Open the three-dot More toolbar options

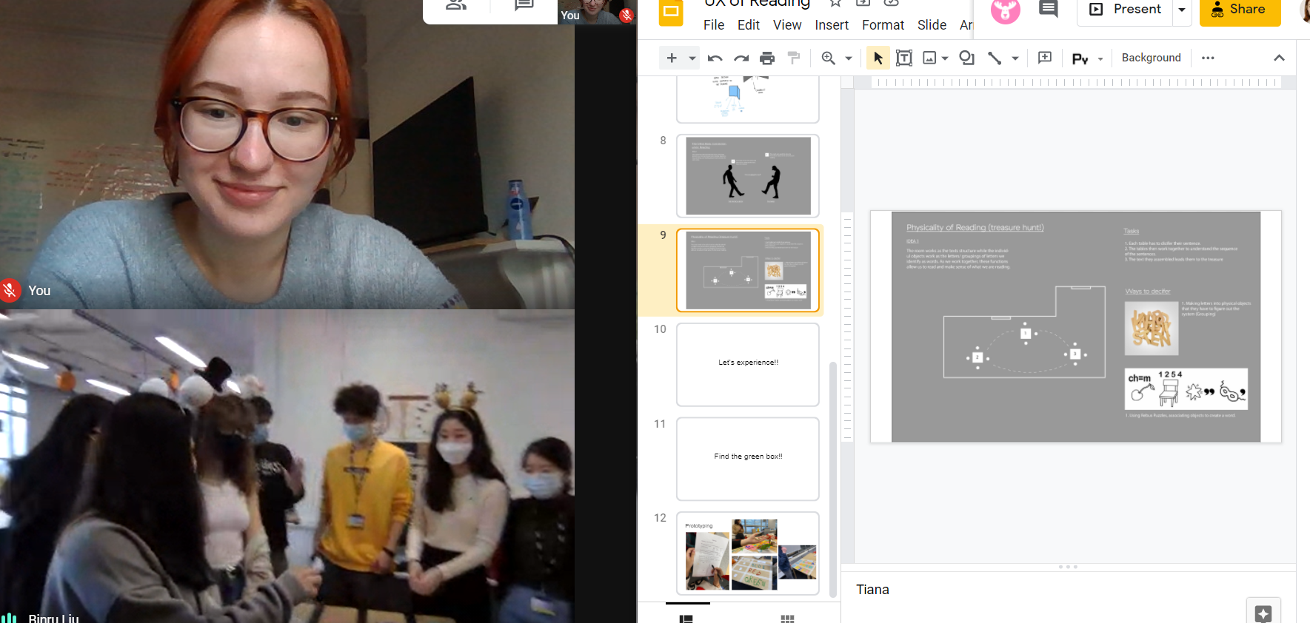pyautogui.click(x=1208, y=58)
